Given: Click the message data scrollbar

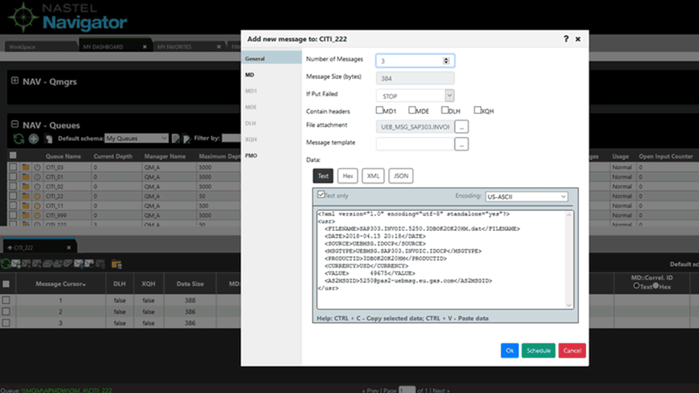Looking at the screenshot, I should pos(569,260).
